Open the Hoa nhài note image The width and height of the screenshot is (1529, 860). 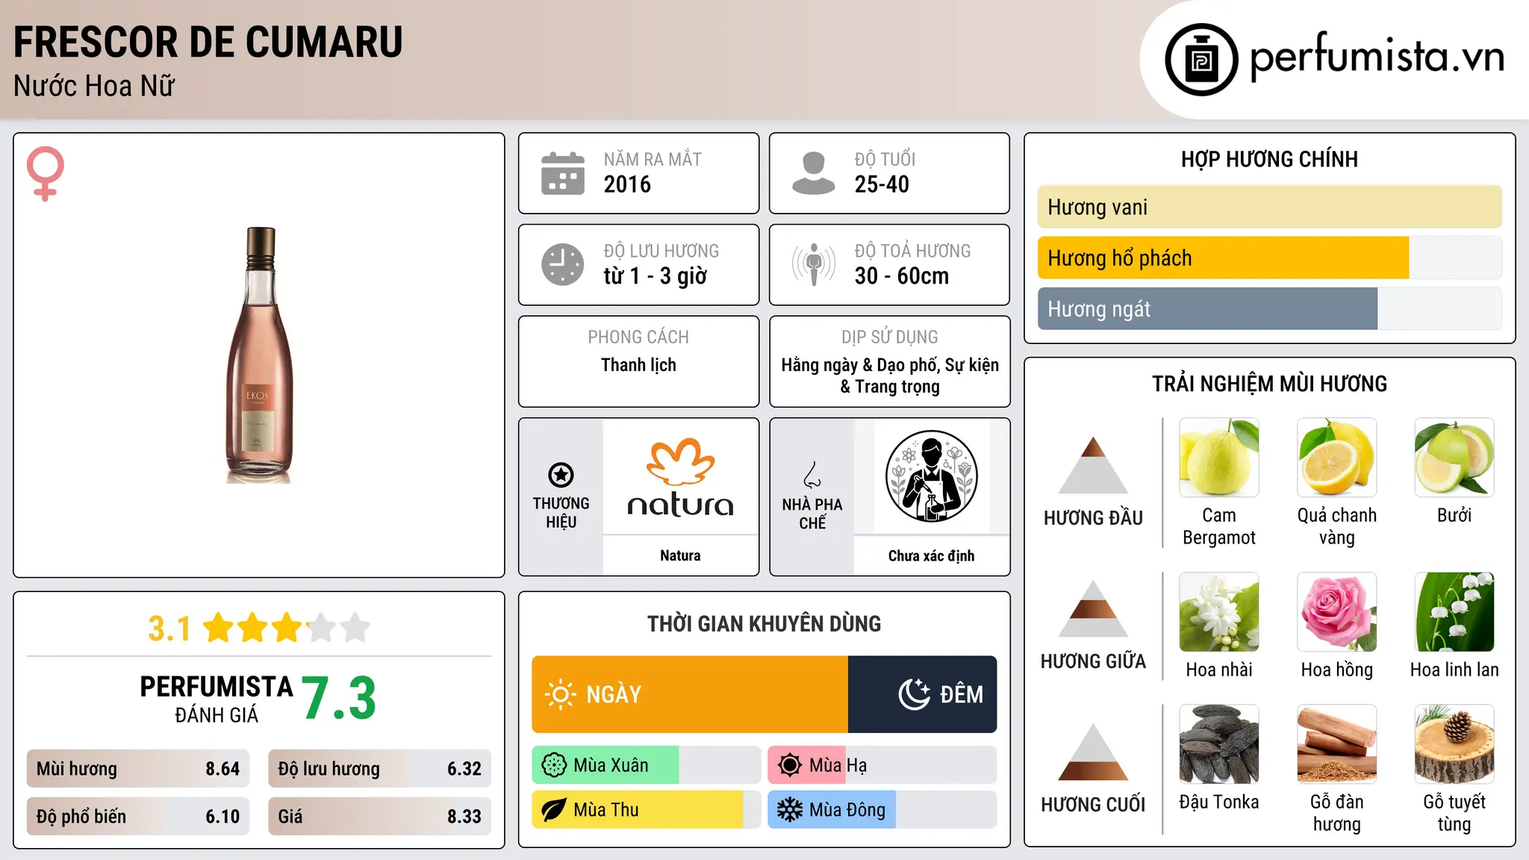(x=1219, y=612)
